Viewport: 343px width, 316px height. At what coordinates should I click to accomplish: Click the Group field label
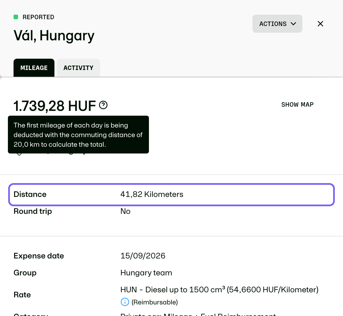25,273
